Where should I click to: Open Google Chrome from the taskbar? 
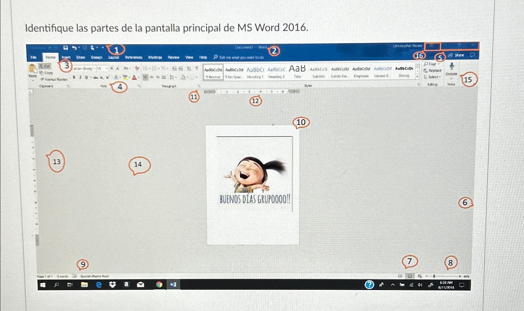pos(159,284)
